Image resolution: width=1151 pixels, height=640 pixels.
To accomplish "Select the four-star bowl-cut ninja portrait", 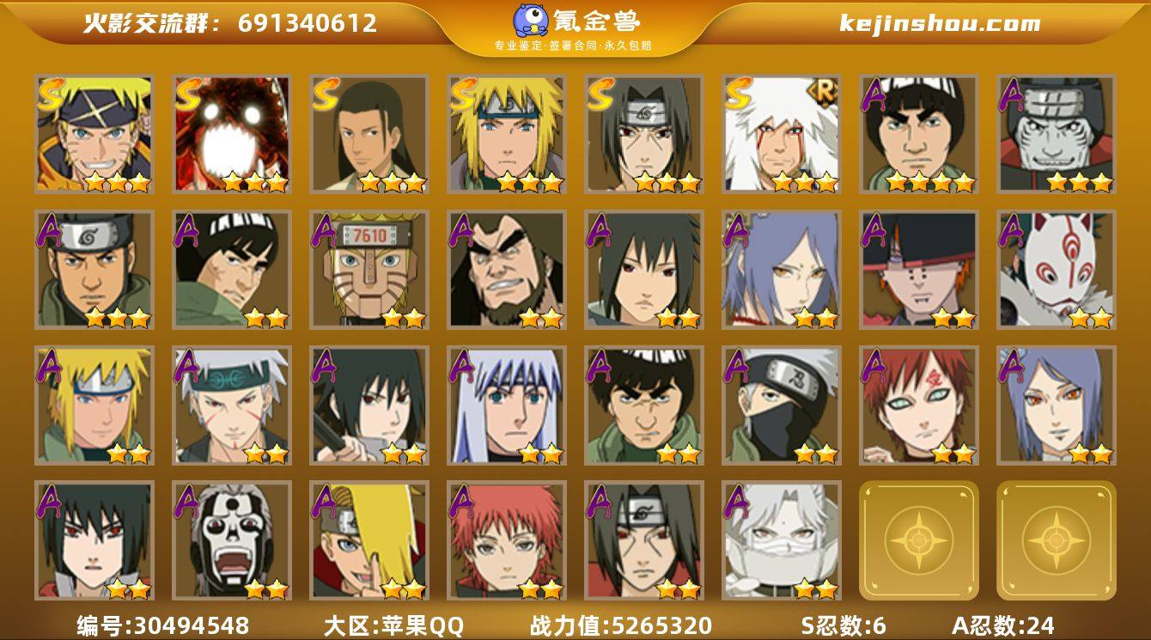I will 919,134.
